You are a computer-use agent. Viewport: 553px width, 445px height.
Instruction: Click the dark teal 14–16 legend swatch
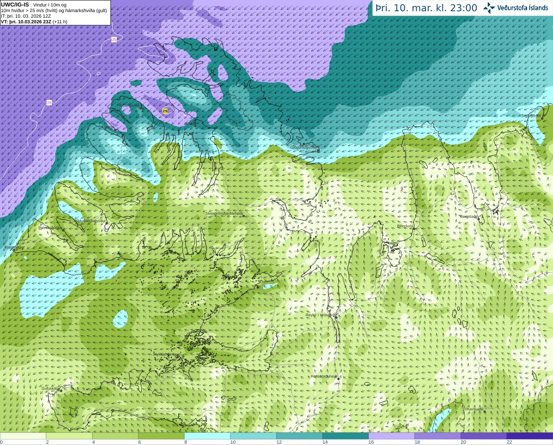click(345, 436)
